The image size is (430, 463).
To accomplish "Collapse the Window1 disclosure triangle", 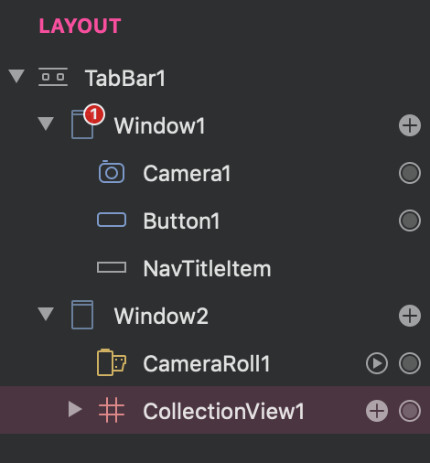I will [46, 124].
